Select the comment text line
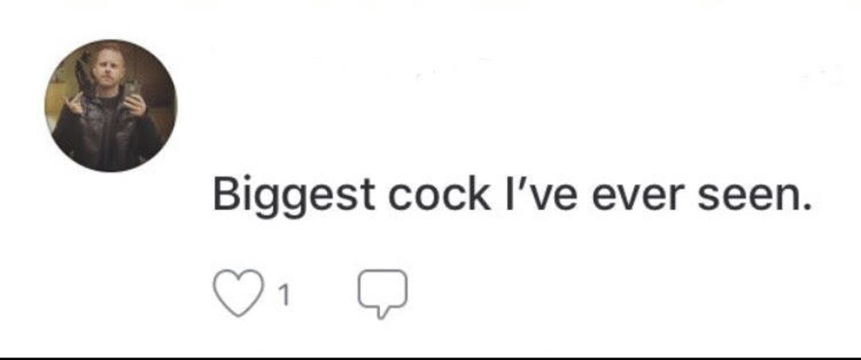 pos(512,195)
